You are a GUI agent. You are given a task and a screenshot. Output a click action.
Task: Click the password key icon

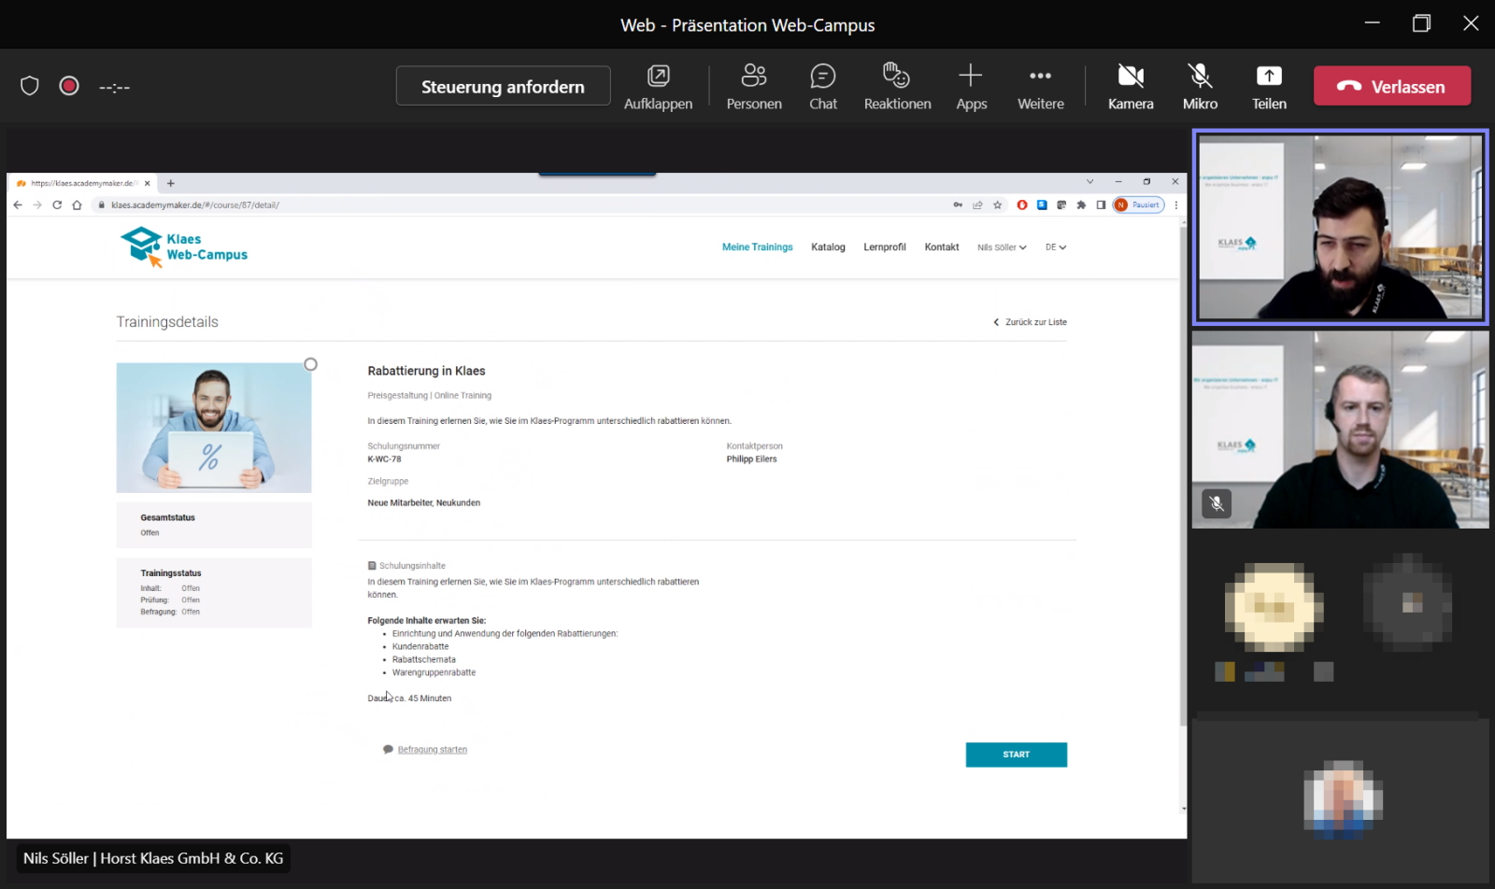(x=958, y=205)
